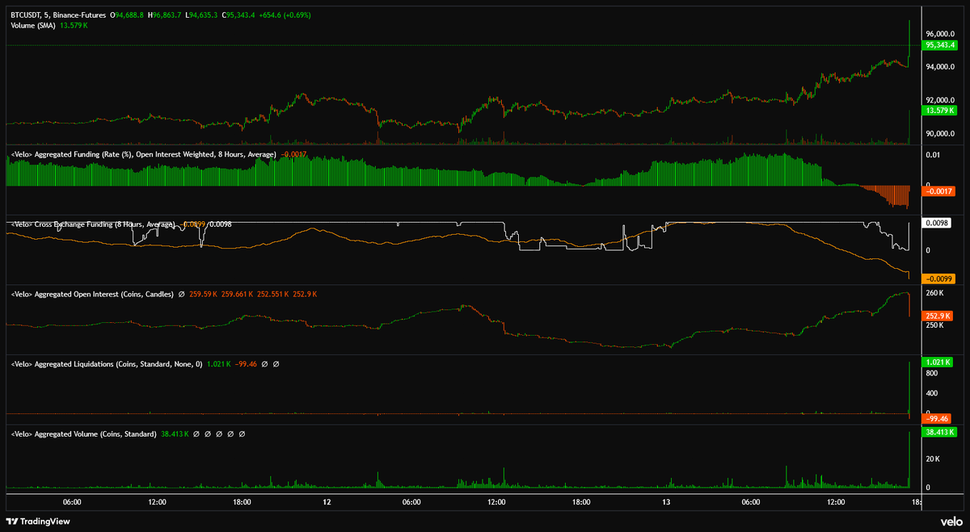
Task: Select the Velo Aggregated Open Interest label
Action: 92,295
